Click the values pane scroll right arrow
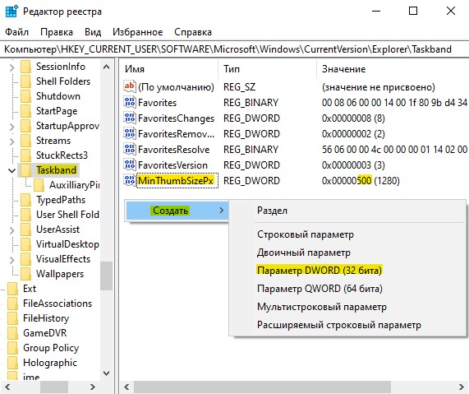 461,387
